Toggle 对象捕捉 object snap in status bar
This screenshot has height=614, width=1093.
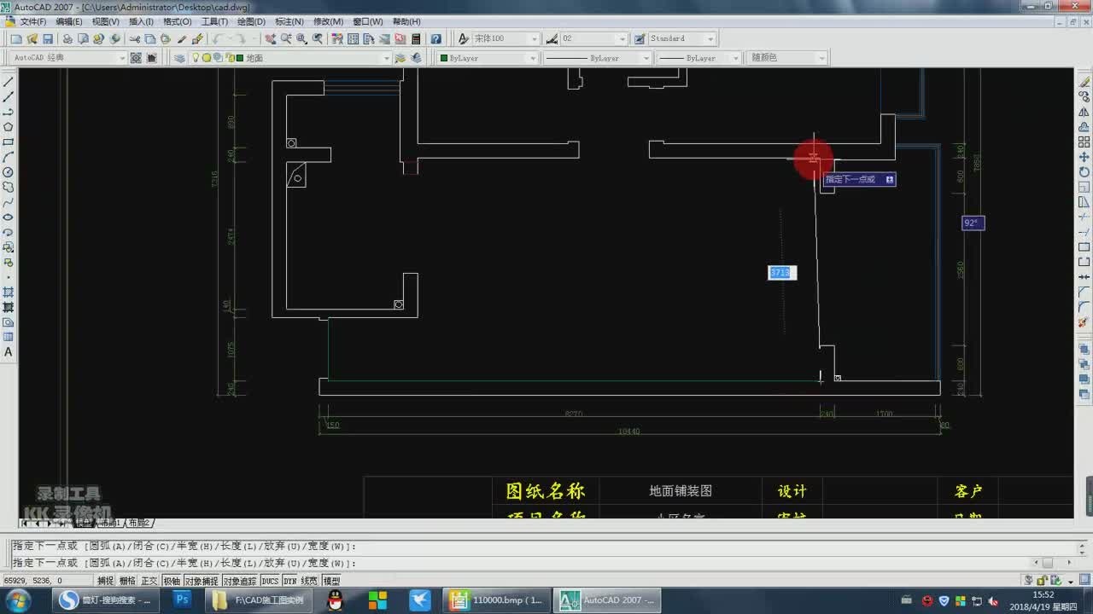point(202,581)
